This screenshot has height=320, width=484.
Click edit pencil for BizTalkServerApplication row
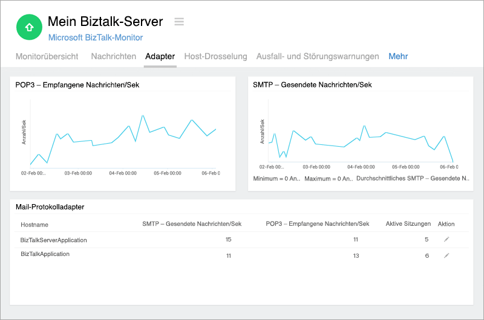[446, 239]
